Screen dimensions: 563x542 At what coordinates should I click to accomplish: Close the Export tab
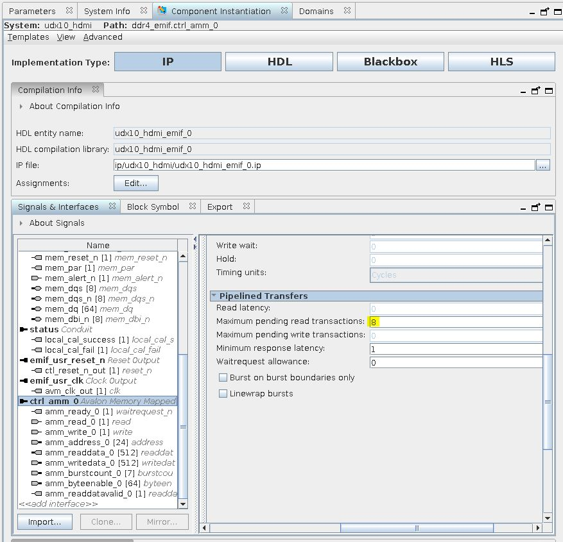tap(246, 207)
